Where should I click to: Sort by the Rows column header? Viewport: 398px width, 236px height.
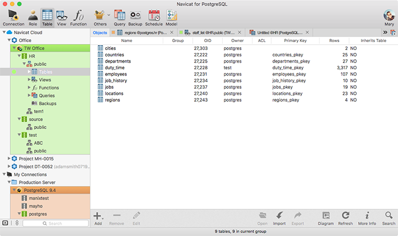(334, 40)
